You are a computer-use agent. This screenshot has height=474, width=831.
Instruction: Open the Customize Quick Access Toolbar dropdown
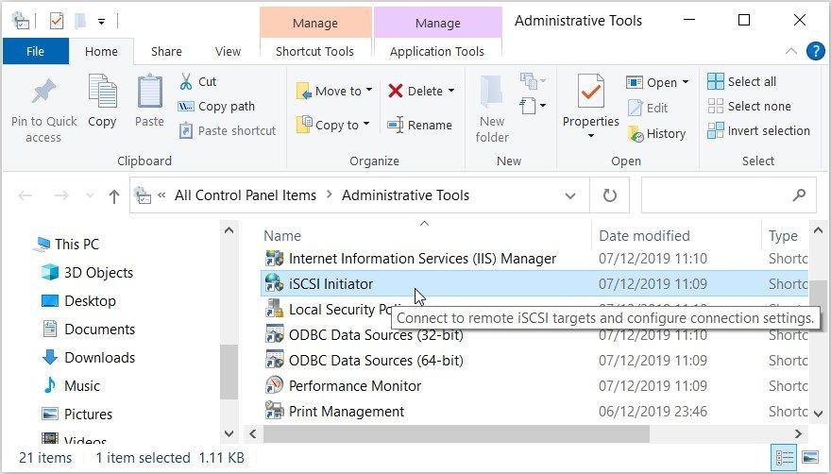[101, 22]
